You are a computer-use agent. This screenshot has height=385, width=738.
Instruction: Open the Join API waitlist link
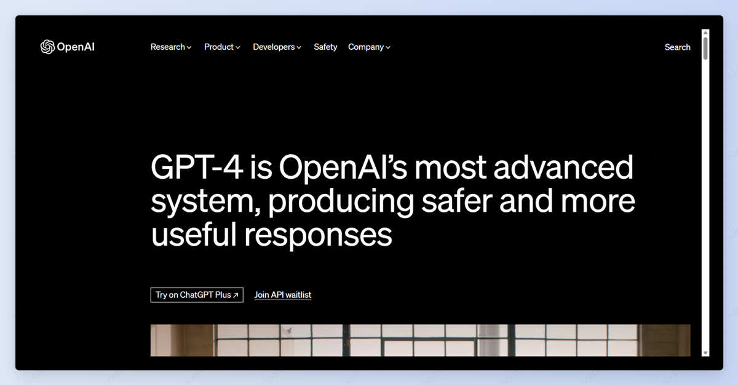(283, 295)
